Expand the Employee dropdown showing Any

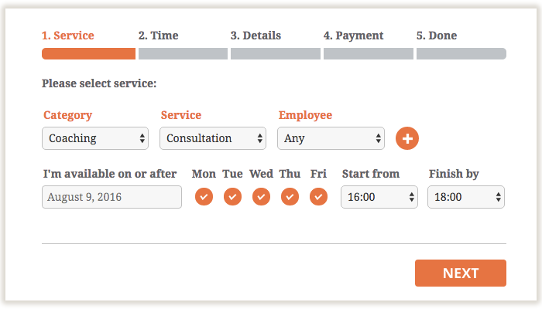click(x=331, y=138)
